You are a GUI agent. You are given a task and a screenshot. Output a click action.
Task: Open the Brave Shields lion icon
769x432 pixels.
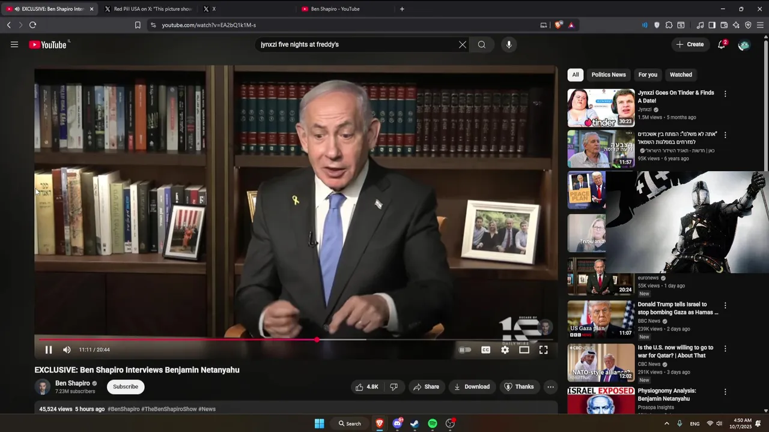[558, 25]
